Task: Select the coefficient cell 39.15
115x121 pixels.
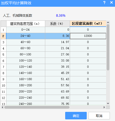Action: [58, 67]
